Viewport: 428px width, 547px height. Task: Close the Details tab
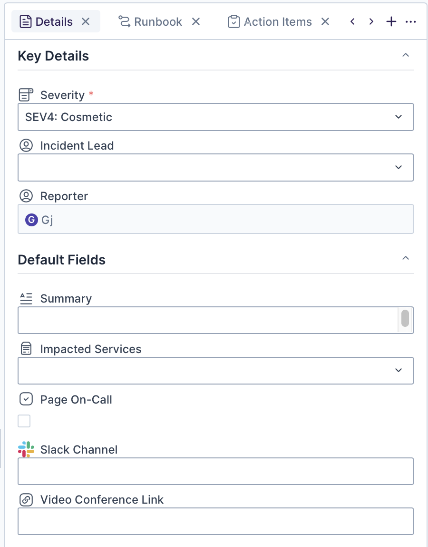[x=86, y=21]
